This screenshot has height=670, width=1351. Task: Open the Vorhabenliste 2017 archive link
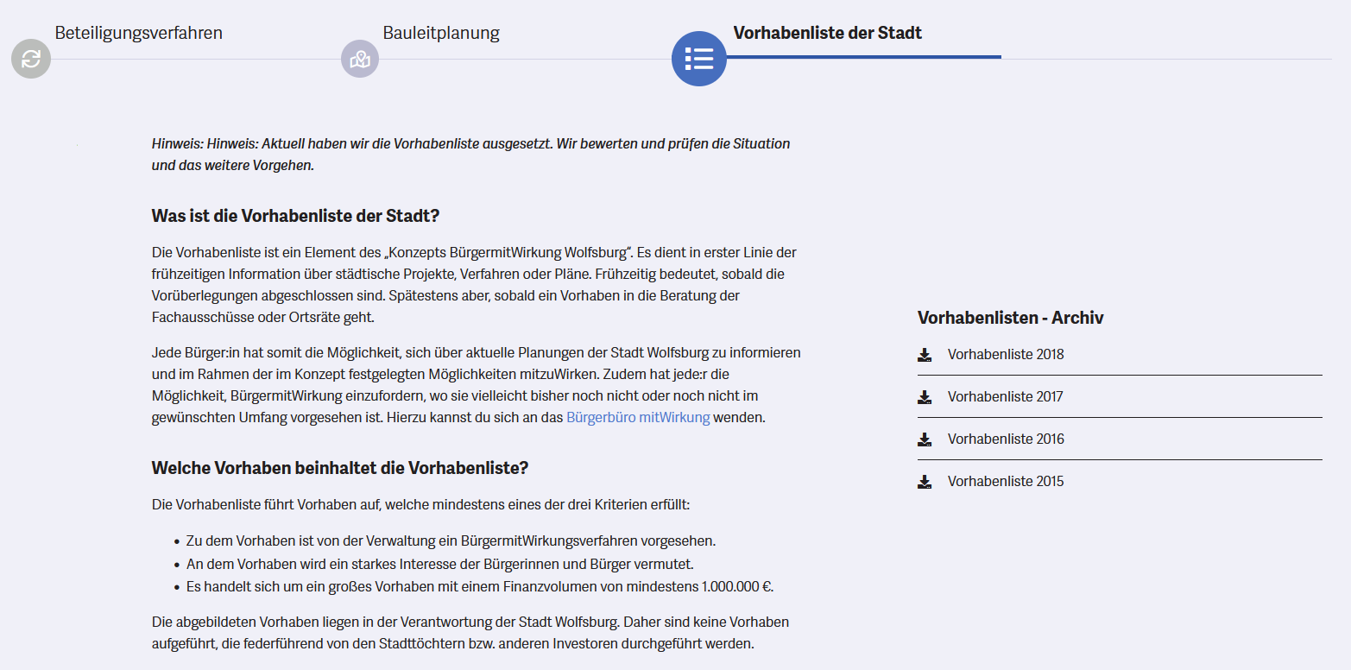[x=1006, y=396]
